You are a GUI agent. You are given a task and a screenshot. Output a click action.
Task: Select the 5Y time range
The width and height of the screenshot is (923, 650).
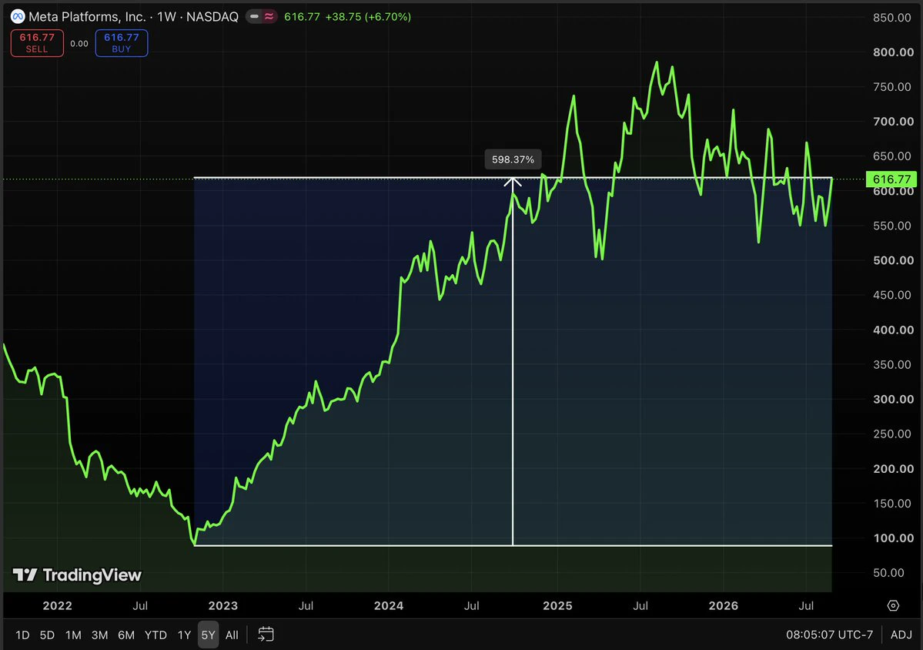(208, 635)
